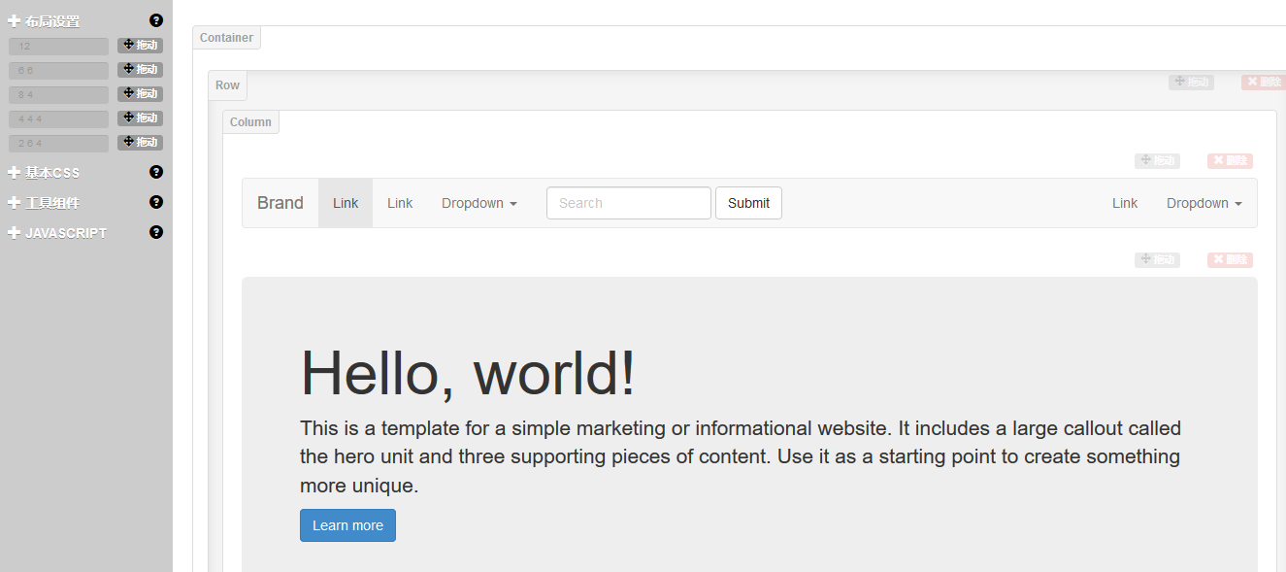The height and width of the screenshot is (572, 1286).
Task: Open help icon for 基本CSS
Action: tap(156, 172)
